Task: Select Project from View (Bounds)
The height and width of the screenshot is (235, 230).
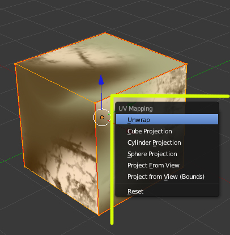Action: point(167,177)
